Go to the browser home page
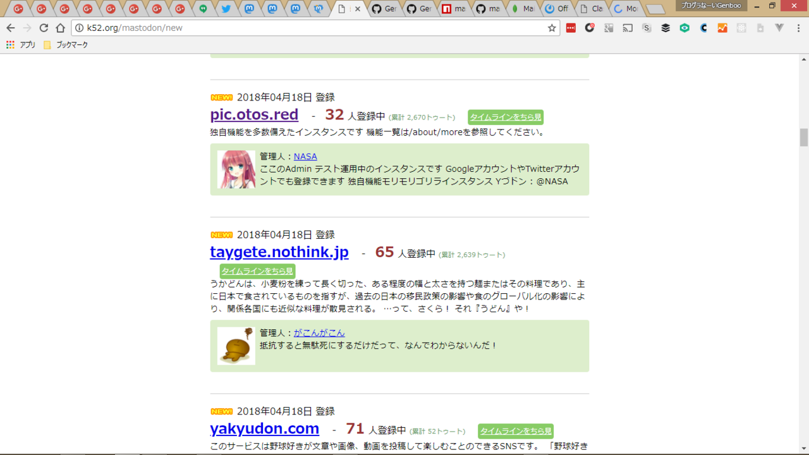 point(60,28)
